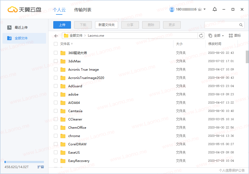249x174 pixels.
Task: Open 全部文件 in the sidebar
Action: (24, 38)
